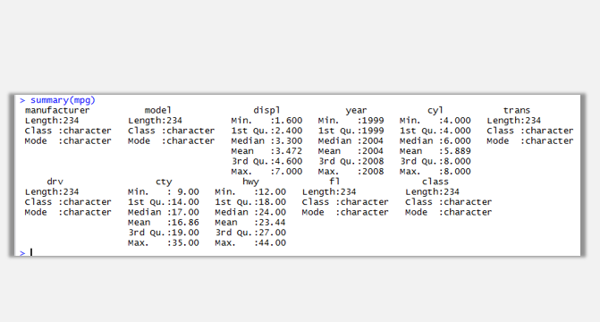Click displ Min. :1.600 value
The image size is (600, 322).
pos(266,121)
